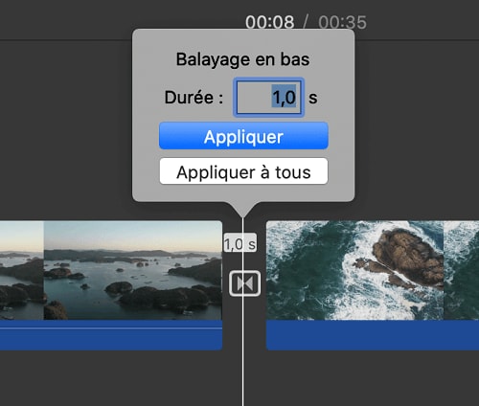Viewport: 479px width, 406px height.
Task: Click the current time 00:08 readout
Action: [x=270, y=22]
